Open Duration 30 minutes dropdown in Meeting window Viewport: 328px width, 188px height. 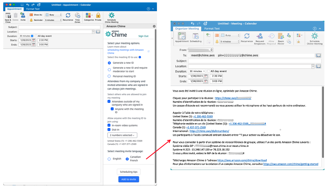pos(197,71)
